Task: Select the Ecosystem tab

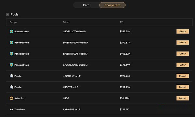Action: point(112,5)
